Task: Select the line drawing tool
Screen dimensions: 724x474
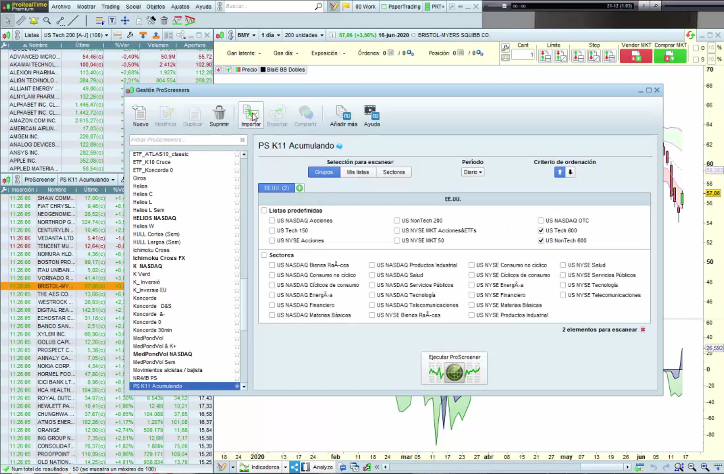Action: (73, 21)
